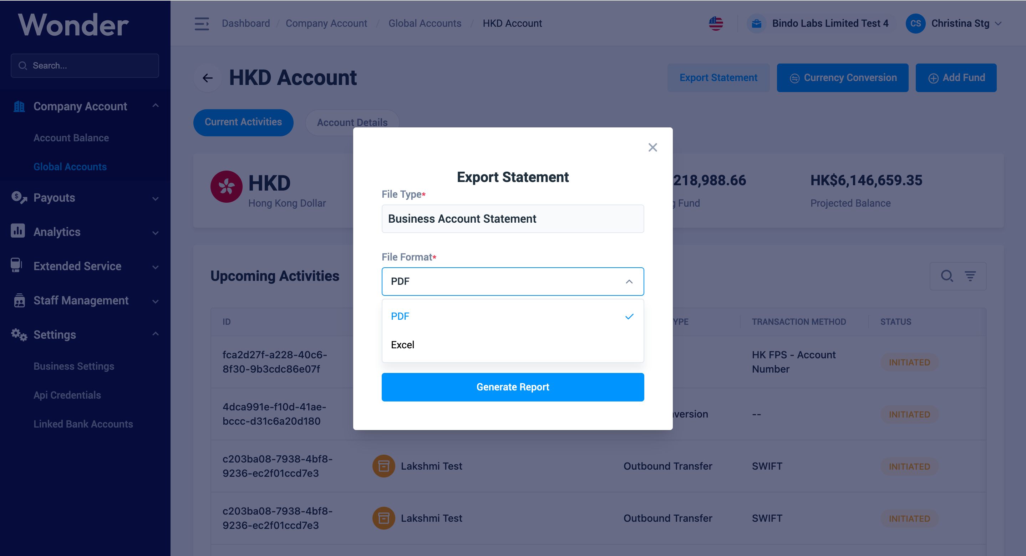Click the PDF option's selected checkmark
Image resolution: width=1026 pixels, height=556 pixels.
[629, 317]
